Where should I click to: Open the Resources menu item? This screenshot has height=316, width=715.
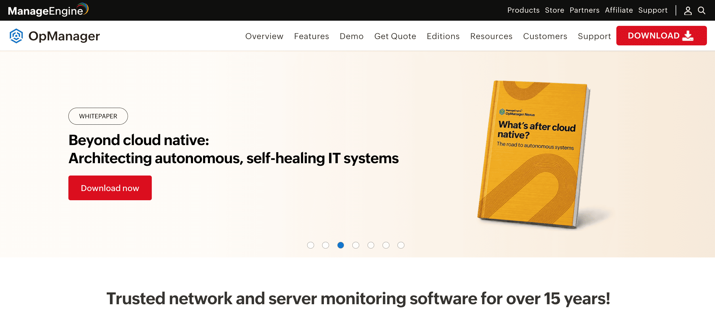[491, 36]
